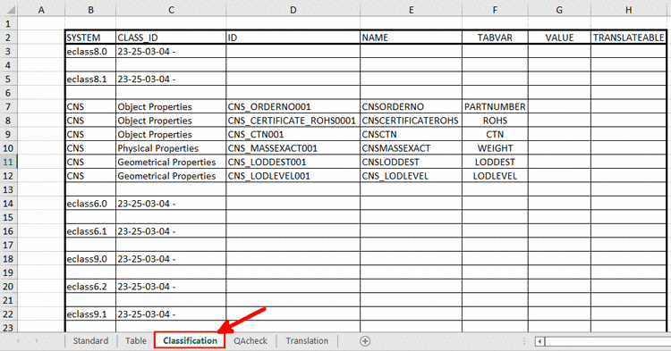The height and width of the screenshot is (351, 671).
Task: Select row 7 header
Action: tap(9, 107)
